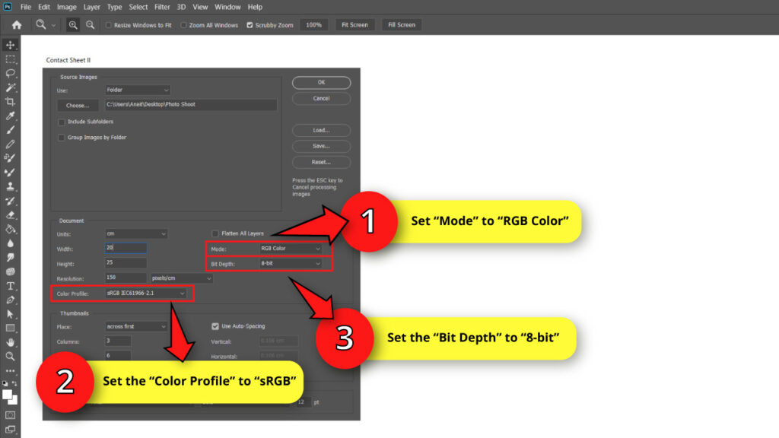Click the Choose button for source folder
The width and height of the screenshot is (779, 438).
77,105
